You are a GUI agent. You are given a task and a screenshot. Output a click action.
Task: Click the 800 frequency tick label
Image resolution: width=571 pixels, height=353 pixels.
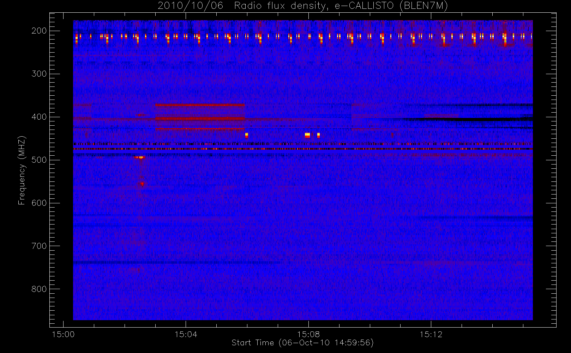[39, 289]
